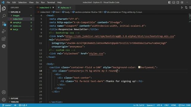Screen dimensions: 191x107
Task: Toggle panel layout button
Action: (174, 2)
